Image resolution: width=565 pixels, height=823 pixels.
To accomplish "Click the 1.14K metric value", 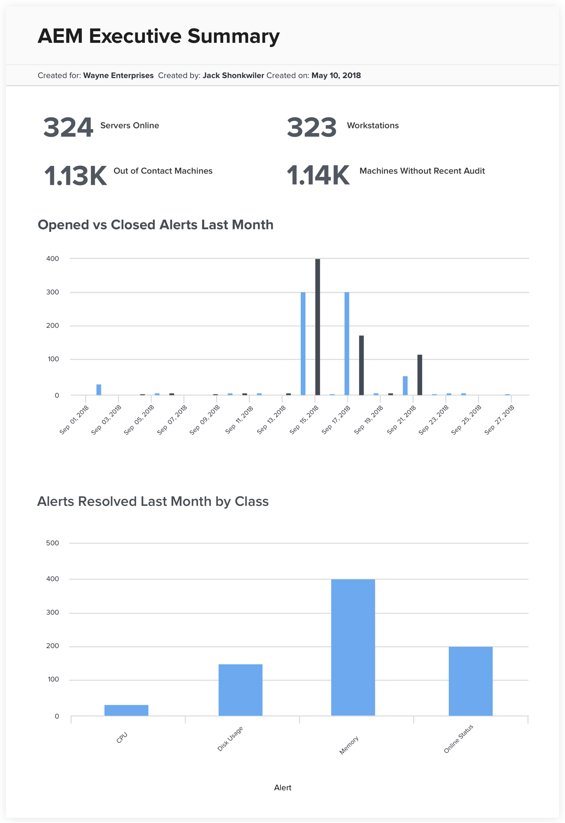I will click(318, 175).
